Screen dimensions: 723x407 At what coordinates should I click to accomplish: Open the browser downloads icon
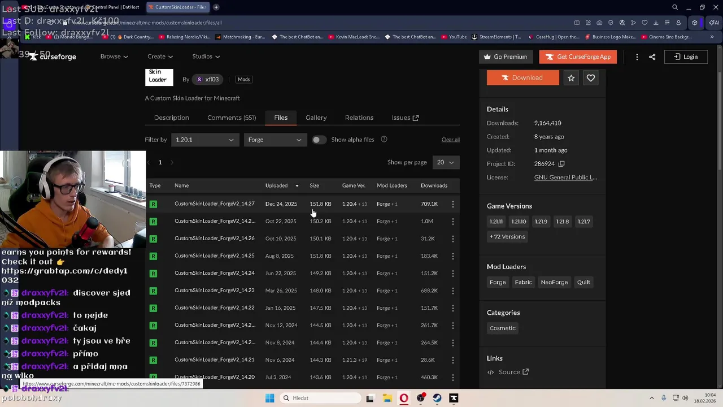(656, 23)
